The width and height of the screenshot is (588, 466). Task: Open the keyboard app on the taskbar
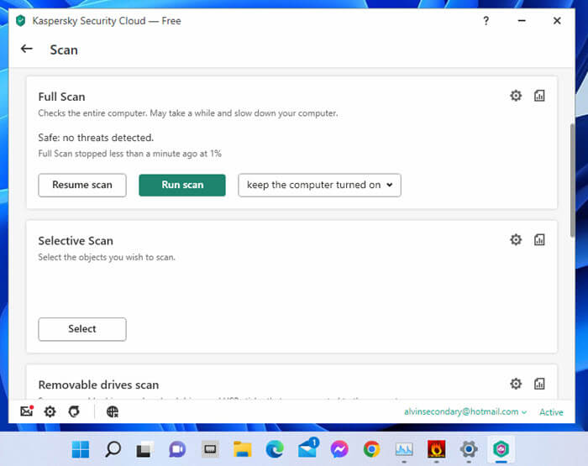[210, 449]
